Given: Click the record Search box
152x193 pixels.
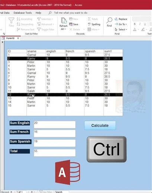Looking at the screenshot, I should (x=61, y=192).
